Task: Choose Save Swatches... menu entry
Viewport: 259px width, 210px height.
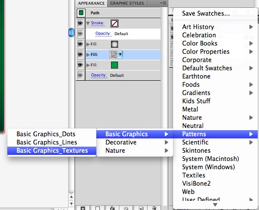Action: tap(206, 13)
